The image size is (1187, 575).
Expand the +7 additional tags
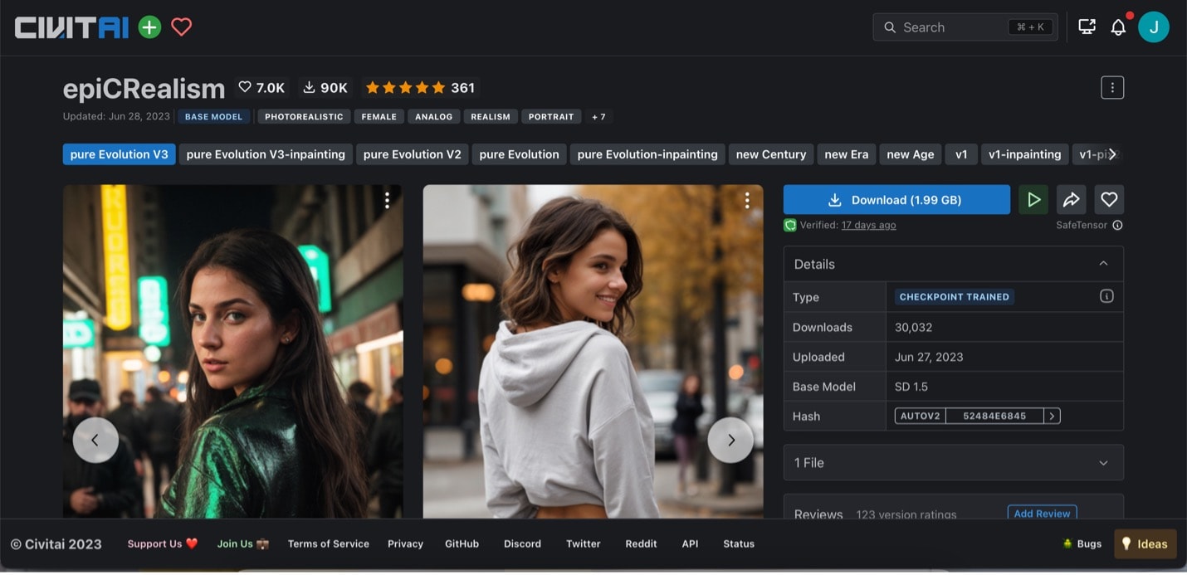(x=598, y=117)
